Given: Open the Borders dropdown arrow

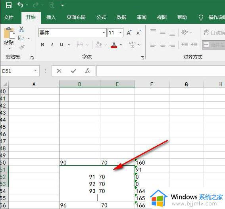Looking at the screenshot, I should coord(87,45).
